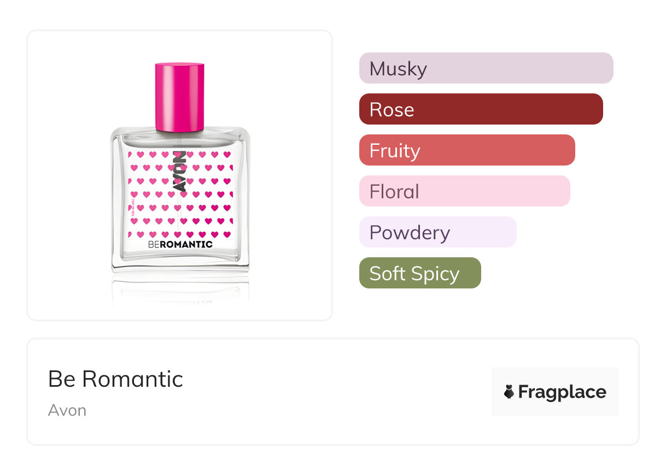The height and width of the screenshot is (472, 666).
Task: Click the pink perfume bottle cap
Action: (180, 97)
